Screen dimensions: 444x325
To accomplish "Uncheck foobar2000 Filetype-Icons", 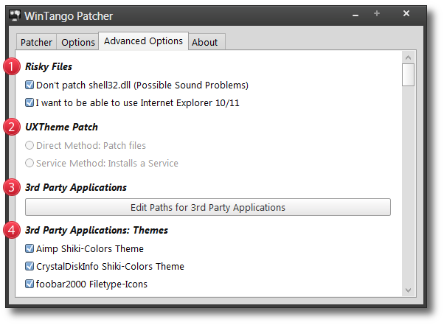I will tap(30, 284).
